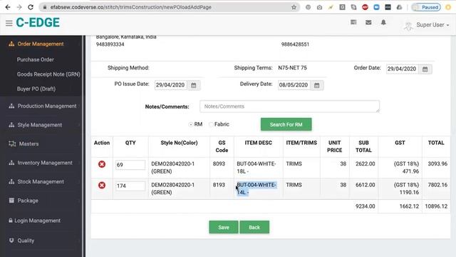Edit QTY field showing 69
This screenshot has width=456, height=257.
(x=130, y=165)
